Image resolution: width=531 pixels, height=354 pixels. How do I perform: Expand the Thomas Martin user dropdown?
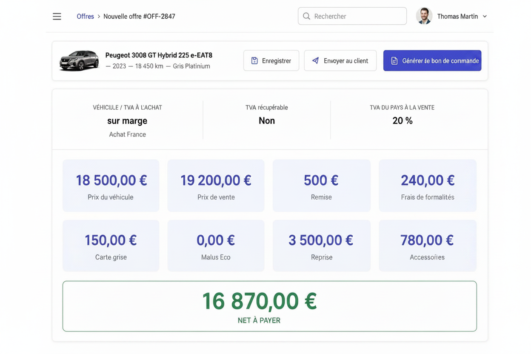pyautogui.click(x=485, y=16)
